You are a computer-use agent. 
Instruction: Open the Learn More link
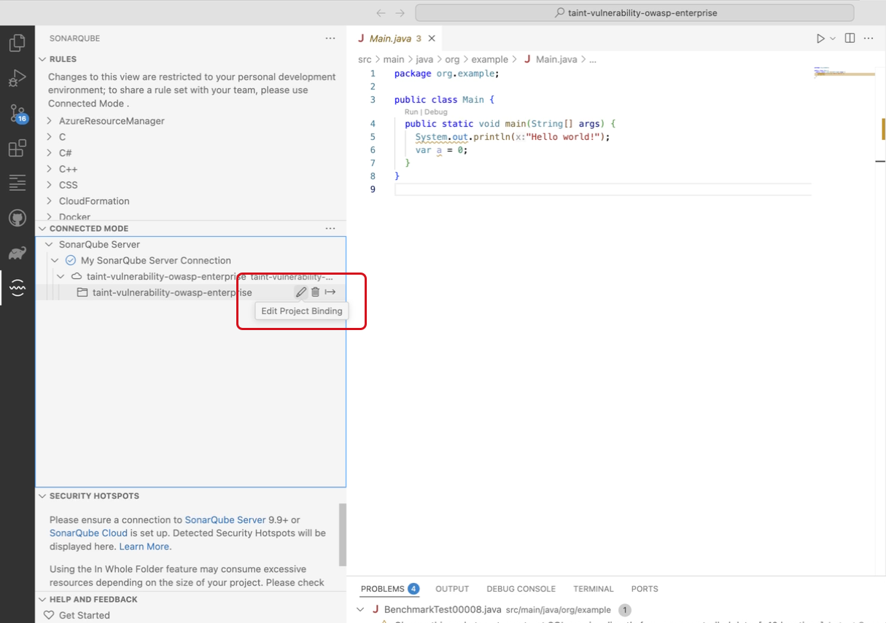144,546
